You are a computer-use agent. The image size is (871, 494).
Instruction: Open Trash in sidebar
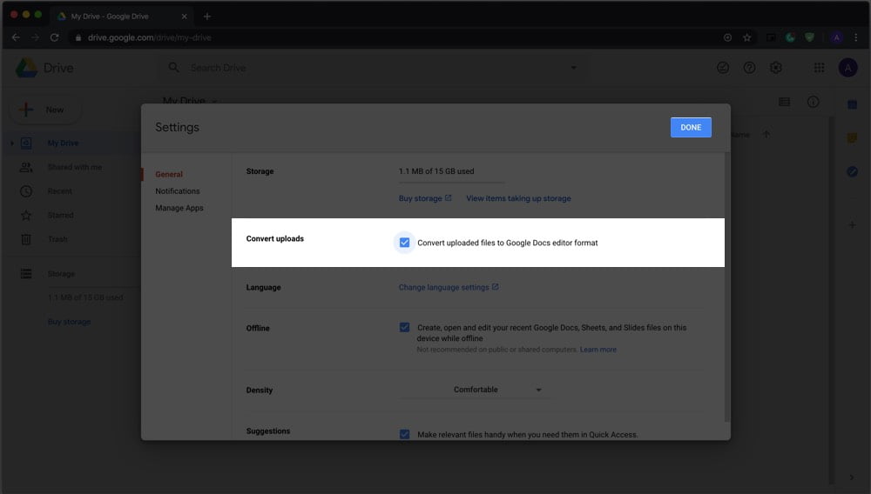coord(57,239)
